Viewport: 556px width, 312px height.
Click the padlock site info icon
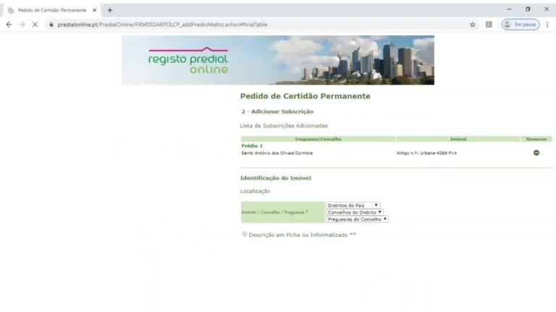[51, 25]
